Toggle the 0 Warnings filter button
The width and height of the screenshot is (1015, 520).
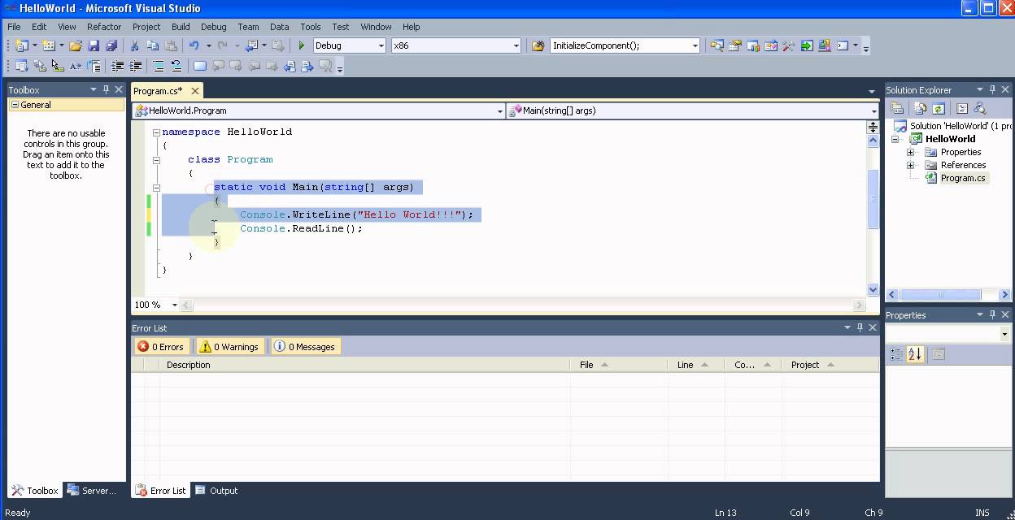pos(229,346)
